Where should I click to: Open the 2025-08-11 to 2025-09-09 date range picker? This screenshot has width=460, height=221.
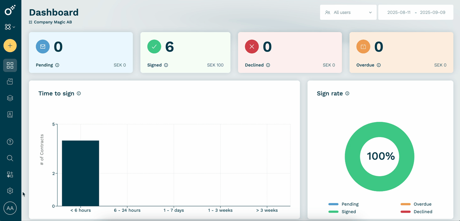(416, 12)
